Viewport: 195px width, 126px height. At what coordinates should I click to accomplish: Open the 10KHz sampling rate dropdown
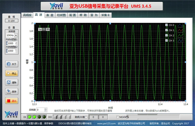(16, 35)
